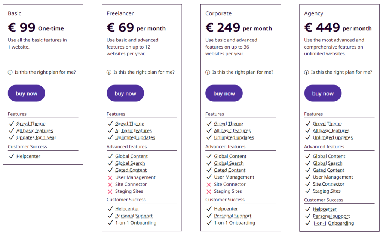Click the red X beside Site Connector in Freelancer

110,184
